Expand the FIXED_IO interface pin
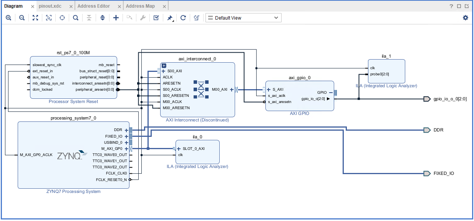Viewport: 474px width, 221px height. (x=126, y=136)
